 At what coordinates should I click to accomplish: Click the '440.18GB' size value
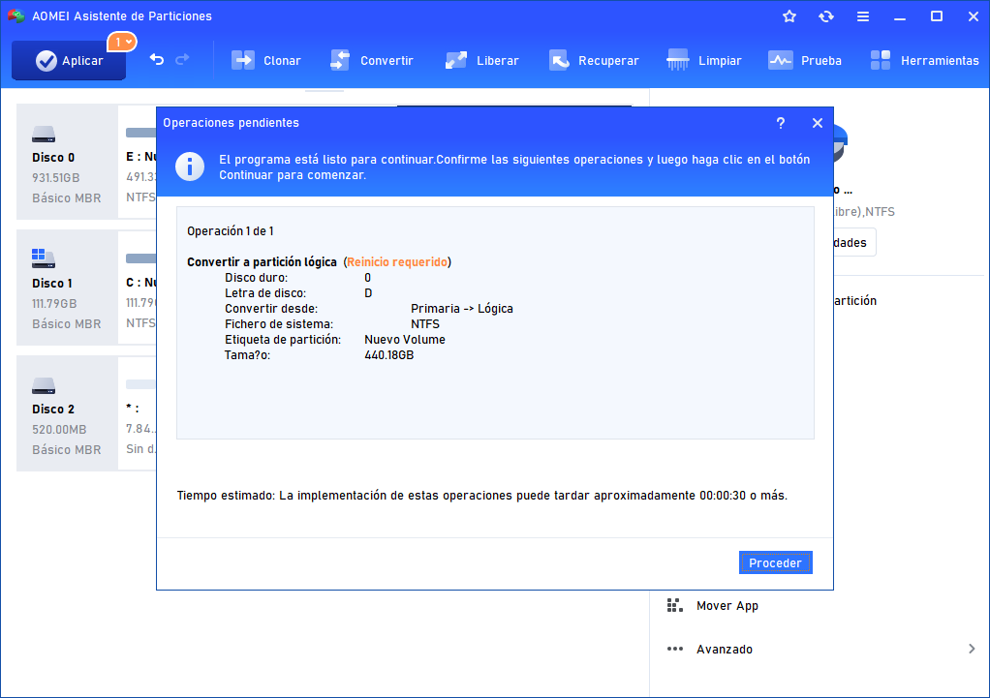coord(389,355)
